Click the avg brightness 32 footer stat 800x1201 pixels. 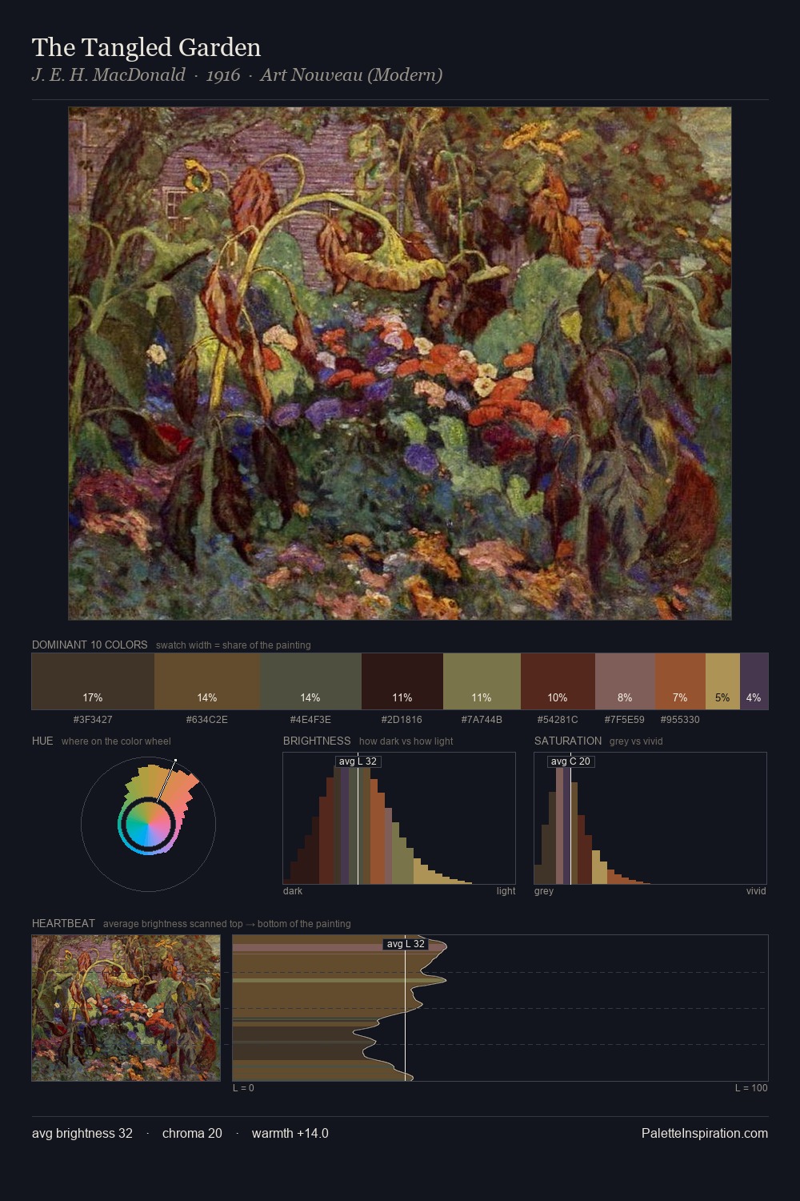82,1133
